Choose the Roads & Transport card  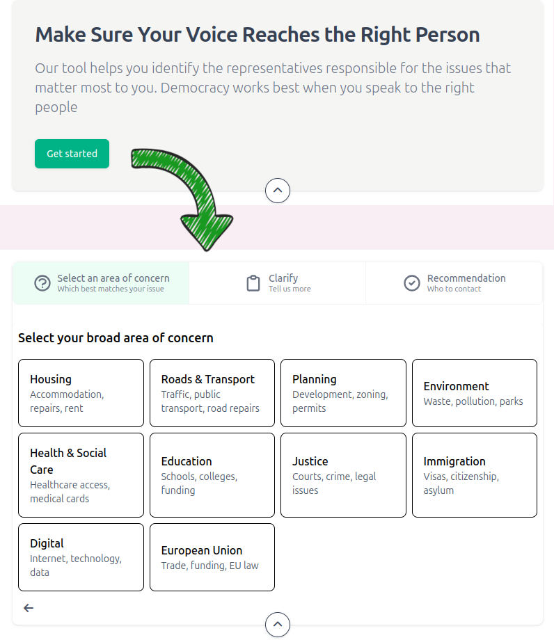(212, 393)
